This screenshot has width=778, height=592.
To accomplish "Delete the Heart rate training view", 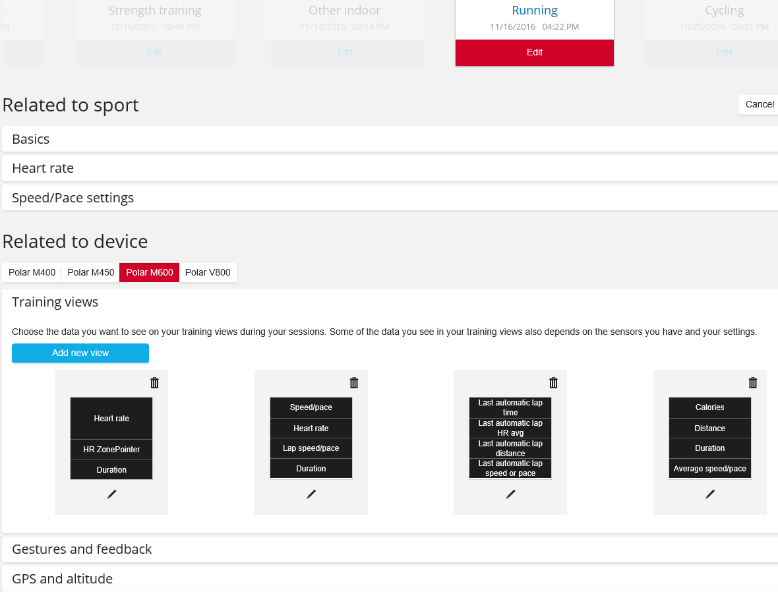I will (x=154, y=382).
